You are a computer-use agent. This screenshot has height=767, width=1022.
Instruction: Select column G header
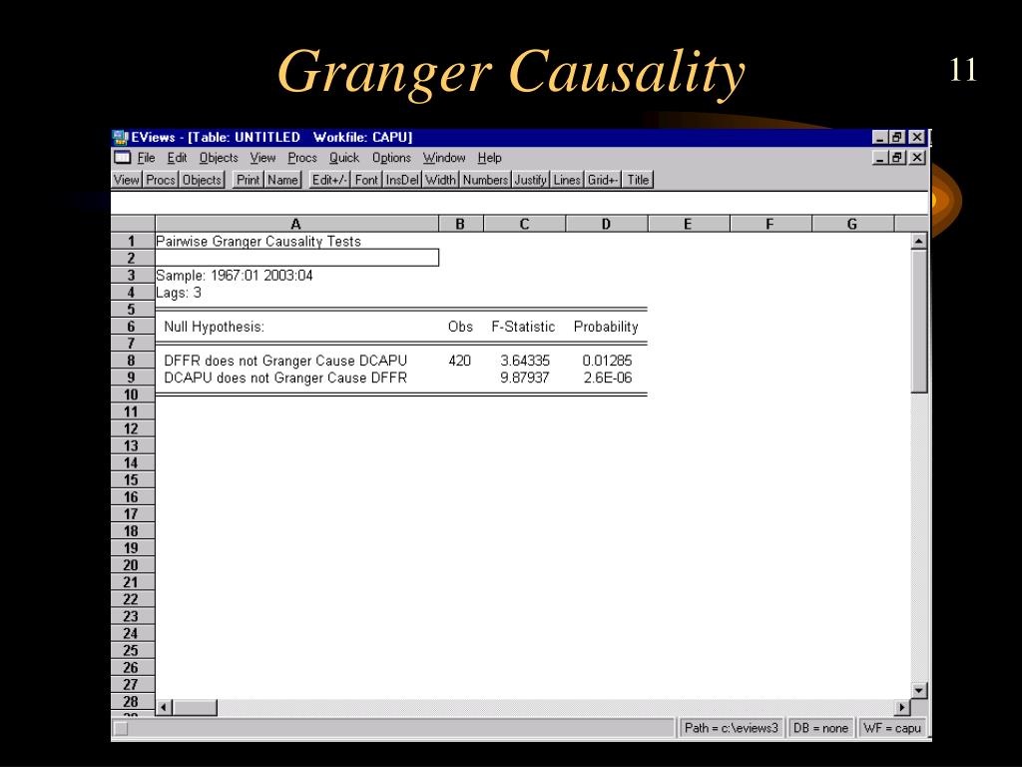coord(852,224)
